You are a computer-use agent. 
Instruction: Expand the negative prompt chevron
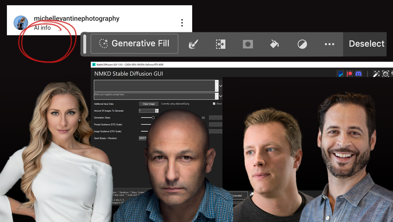click(220, 96)
